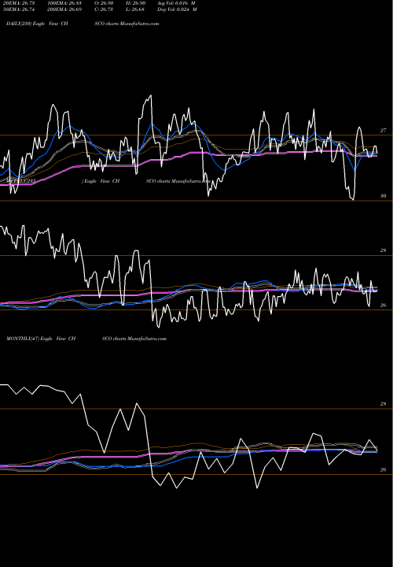
Task: Click the 28 axis label on the monthly chart
Action: 384,404
